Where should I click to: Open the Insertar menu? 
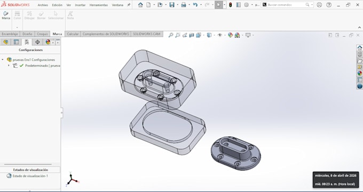[x=80, y=5]
